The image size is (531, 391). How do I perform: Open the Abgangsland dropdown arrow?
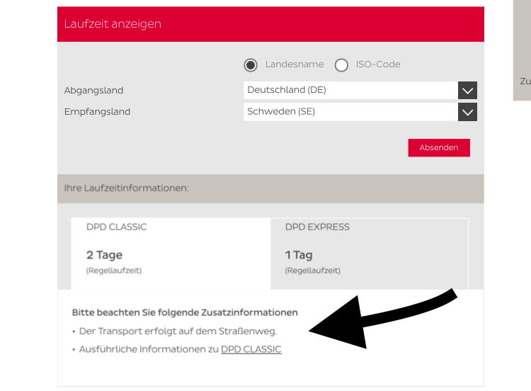tap(468, 91)
